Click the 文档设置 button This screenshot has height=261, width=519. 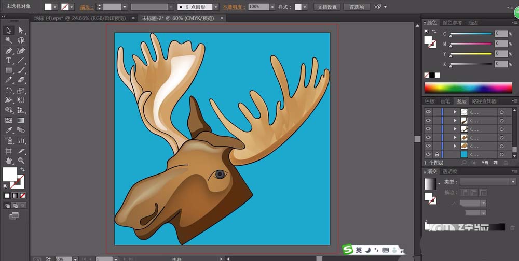327,7
